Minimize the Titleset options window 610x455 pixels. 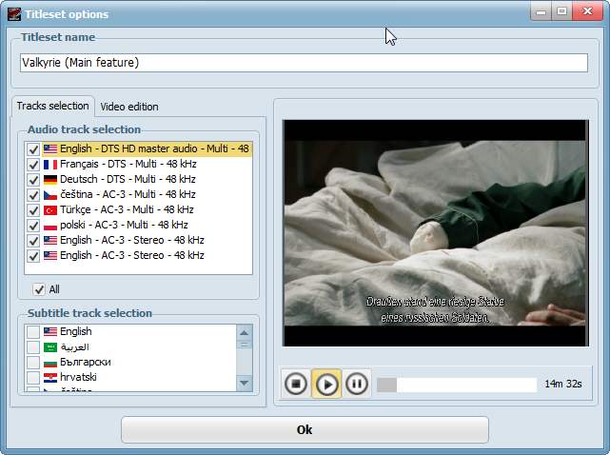[541, 11]
